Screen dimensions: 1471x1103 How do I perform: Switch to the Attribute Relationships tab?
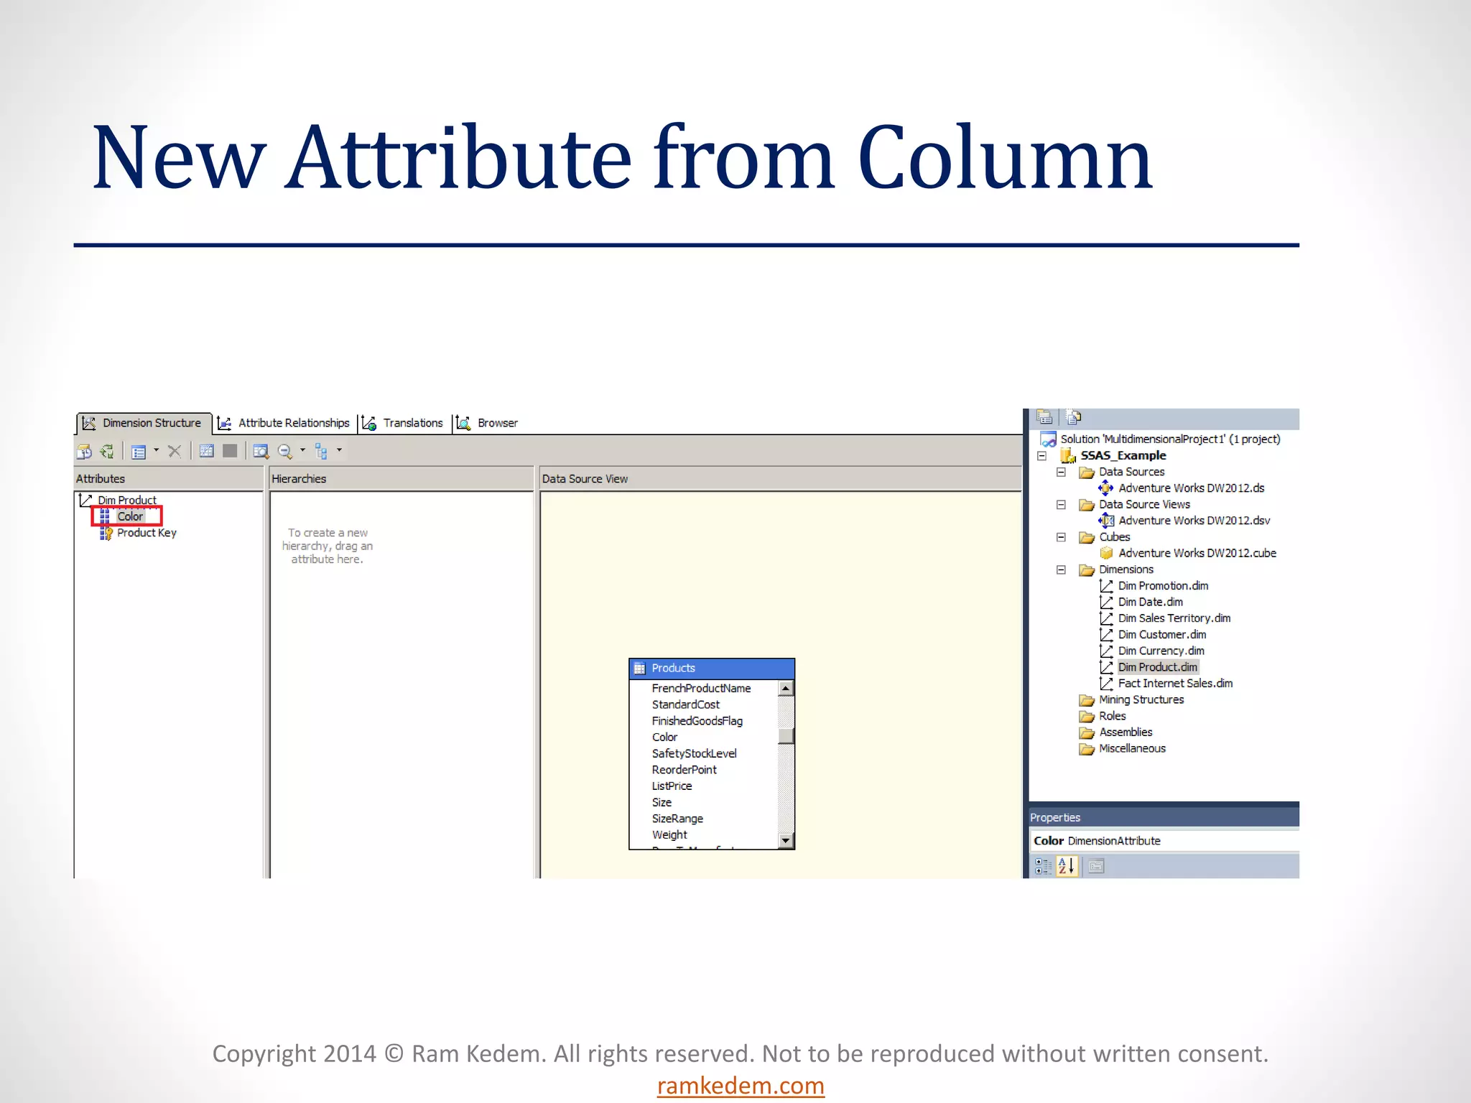click(x=285, y=423)
